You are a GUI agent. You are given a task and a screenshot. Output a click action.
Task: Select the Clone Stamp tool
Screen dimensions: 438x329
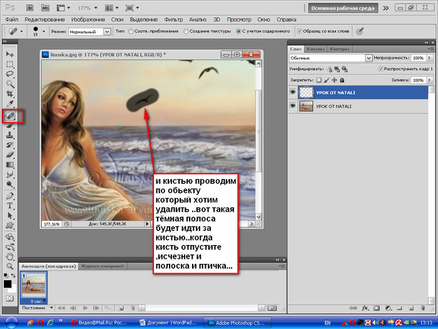click(10, 135)
